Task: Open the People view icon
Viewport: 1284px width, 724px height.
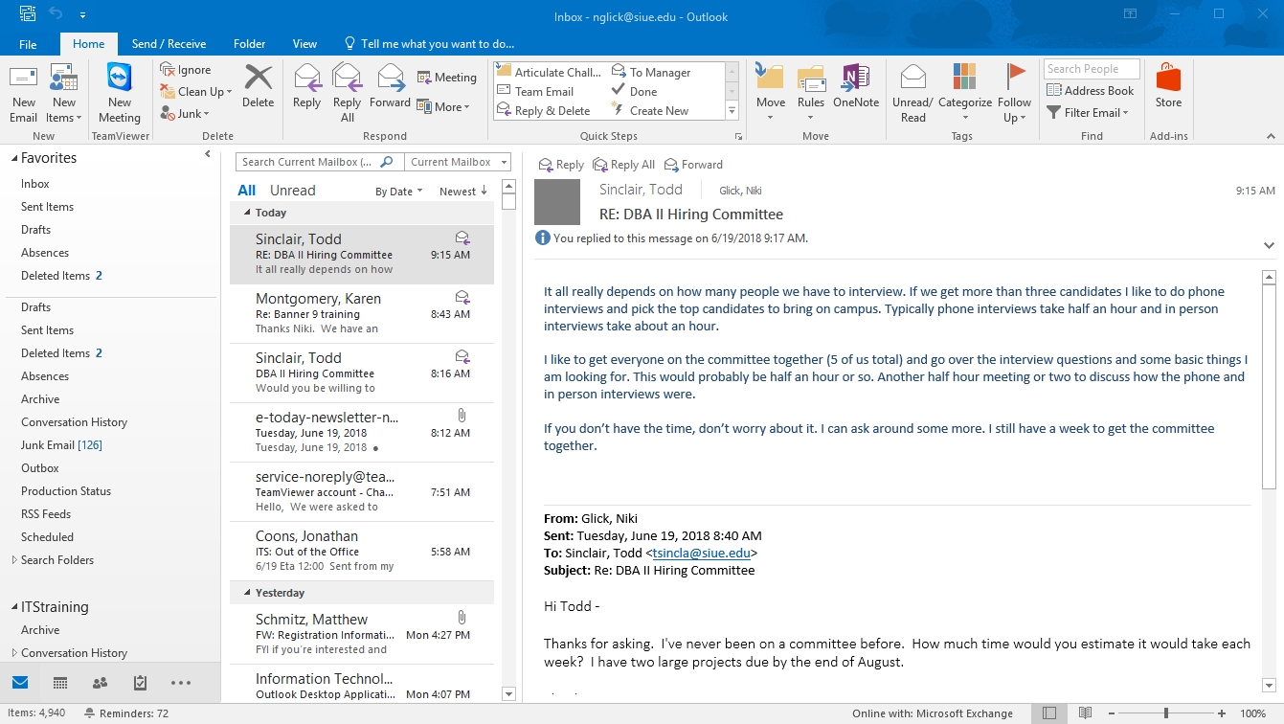Action: (x=100, y=683)
